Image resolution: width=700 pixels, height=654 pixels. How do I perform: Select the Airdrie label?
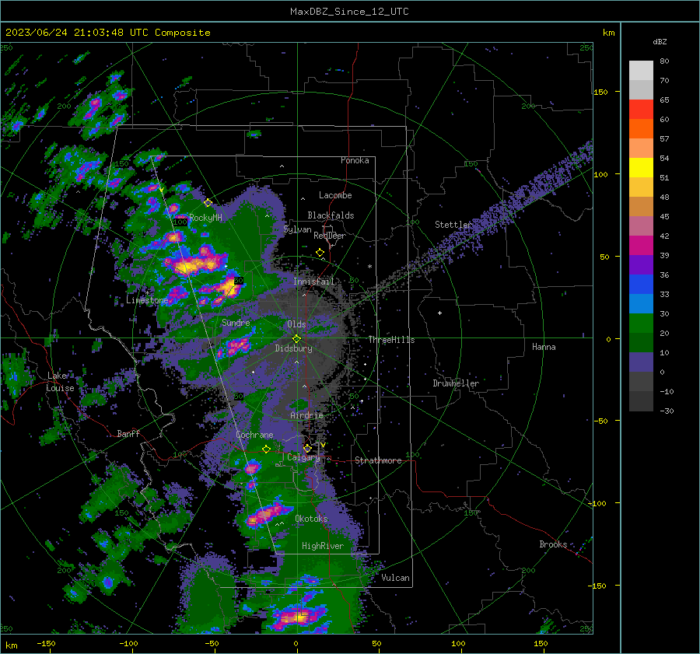[306, 415]
